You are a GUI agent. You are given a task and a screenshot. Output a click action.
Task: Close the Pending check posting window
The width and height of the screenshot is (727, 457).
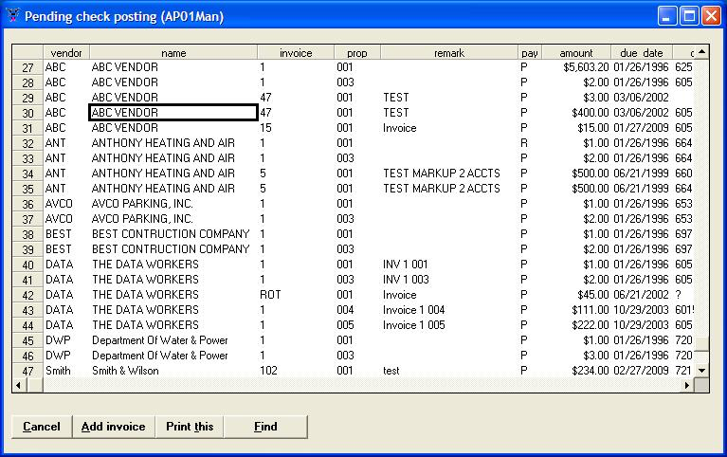pyautogui.click(x=711, y=16)
